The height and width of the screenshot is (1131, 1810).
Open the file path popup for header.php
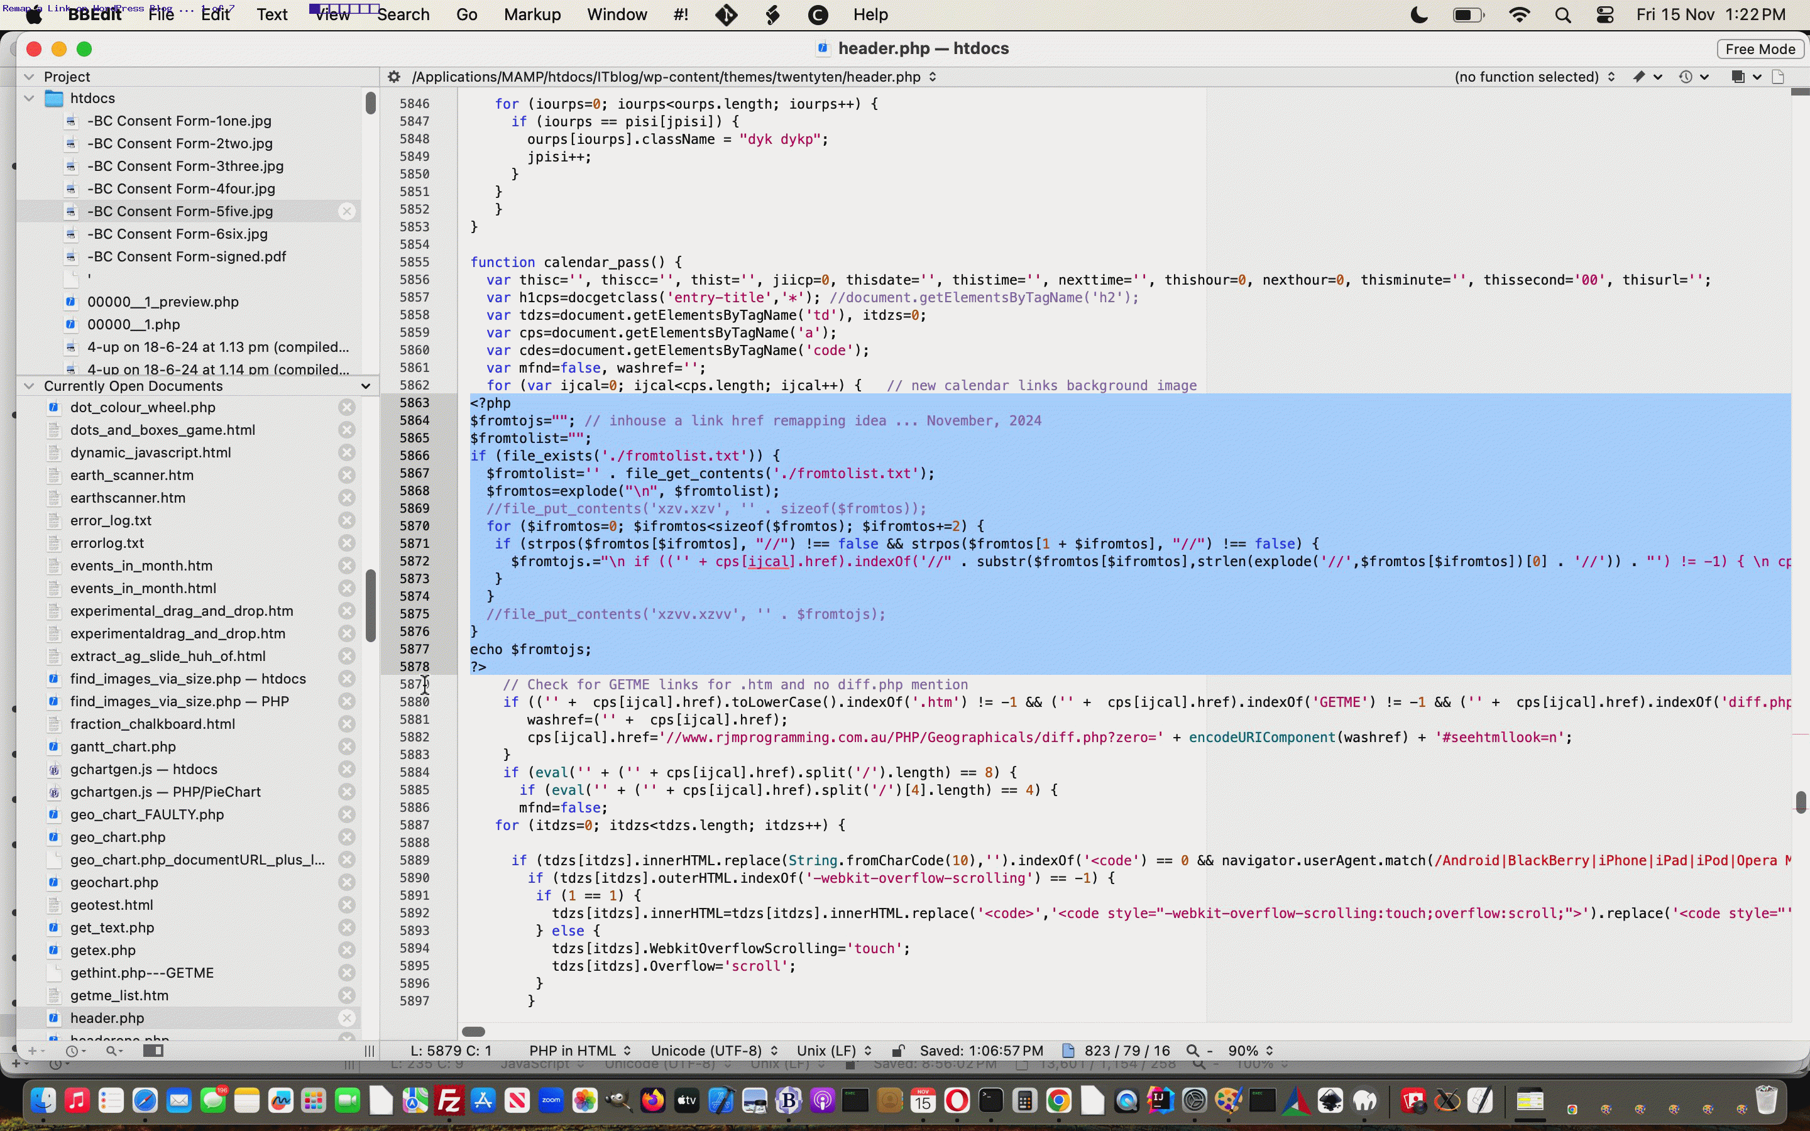click(674, 77)
